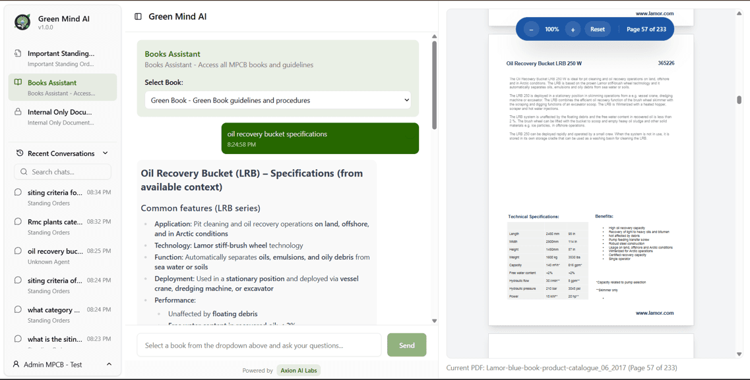This screenshot has width=750, height=380.
Task: Open 'what category ...' conversation
Action: pyautogui.click(x=62, y=315)
